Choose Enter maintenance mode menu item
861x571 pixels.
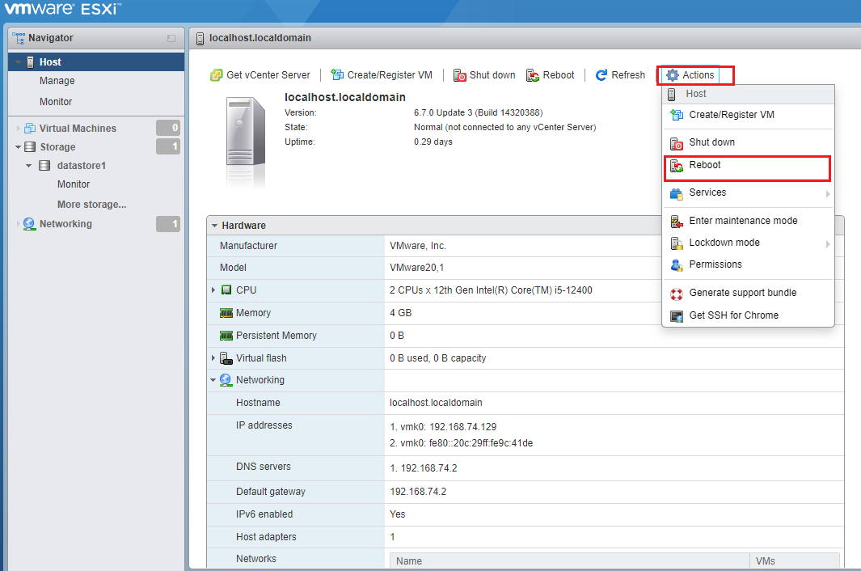(x=747, y=221)
